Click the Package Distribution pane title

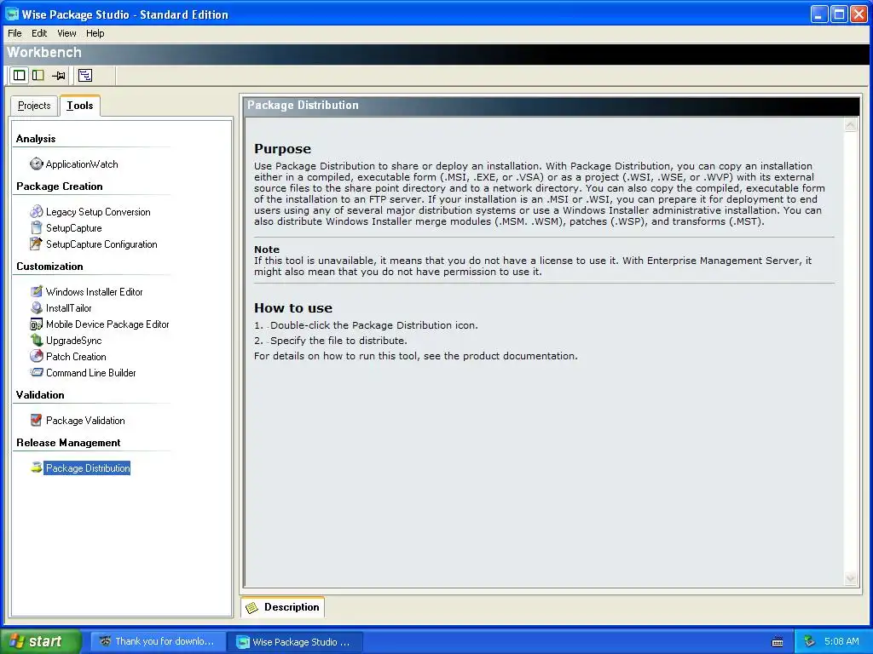point(303,105)
